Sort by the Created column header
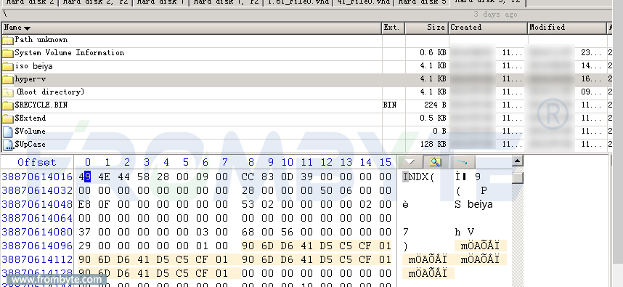 point(488,28)
